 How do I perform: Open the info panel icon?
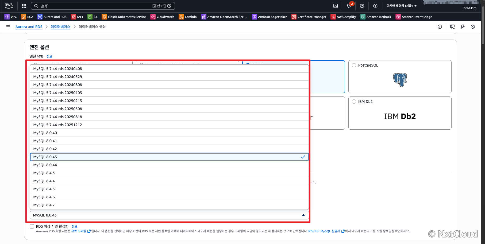coord(440,27)
